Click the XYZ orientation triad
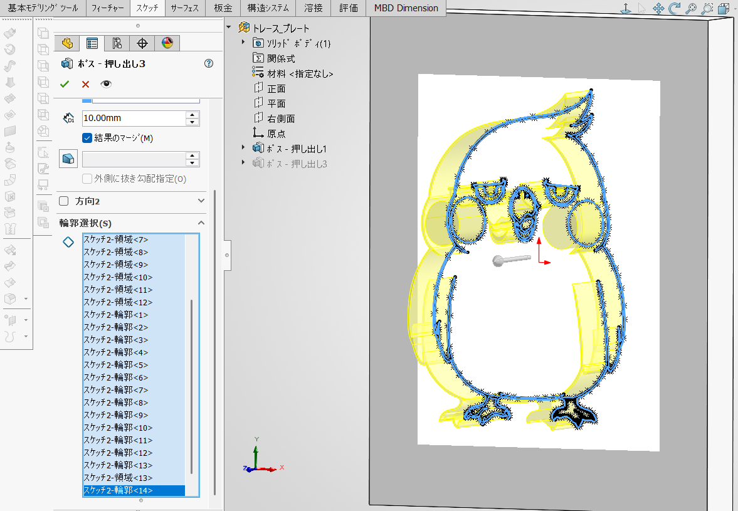Viewport: 738px width, 511px height. coord(262,456)
